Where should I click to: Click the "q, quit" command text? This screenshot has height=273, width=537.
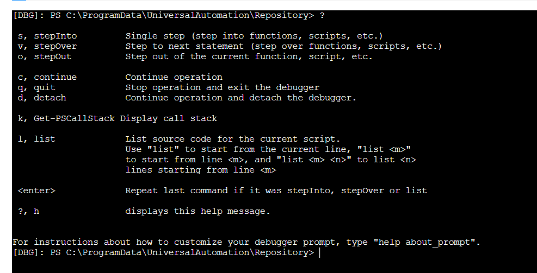point(36,87)
